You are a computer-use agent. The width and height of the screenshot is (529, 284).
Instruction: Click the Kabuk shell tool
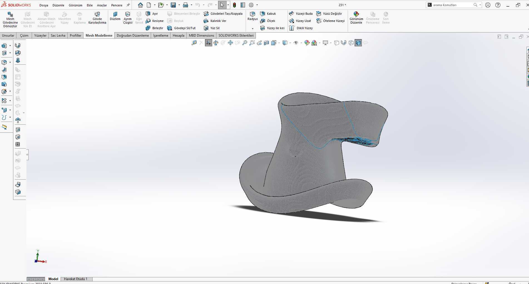268,14
